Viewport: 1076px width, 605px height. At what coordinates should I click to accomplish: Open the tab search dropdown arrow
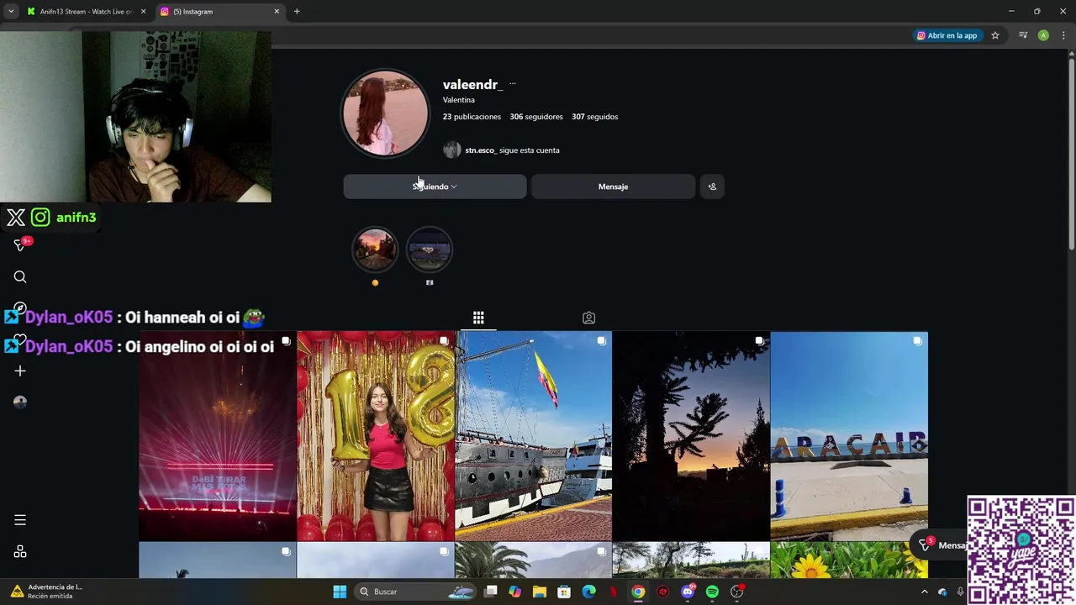click(x=11, y=12)
